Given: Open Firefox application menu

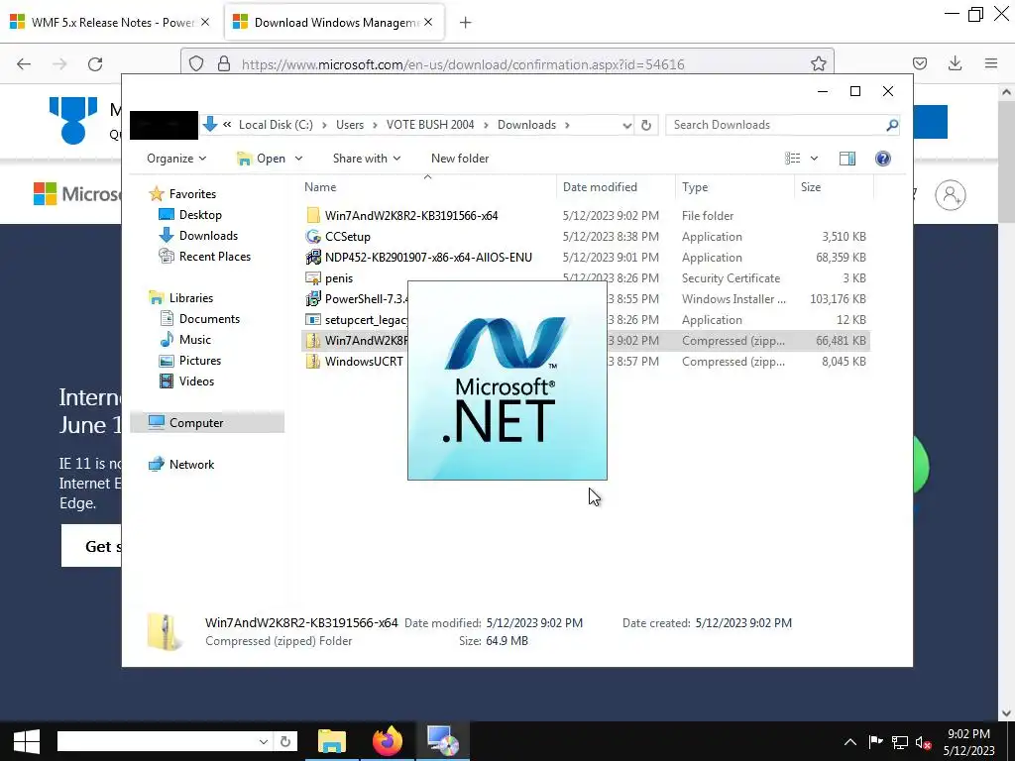Looking at the screenshot, I should point(991,63).
